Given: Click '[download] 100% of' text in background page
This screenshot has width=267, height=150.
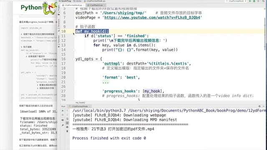Looking at the screenshot, I should coord(38,112).
